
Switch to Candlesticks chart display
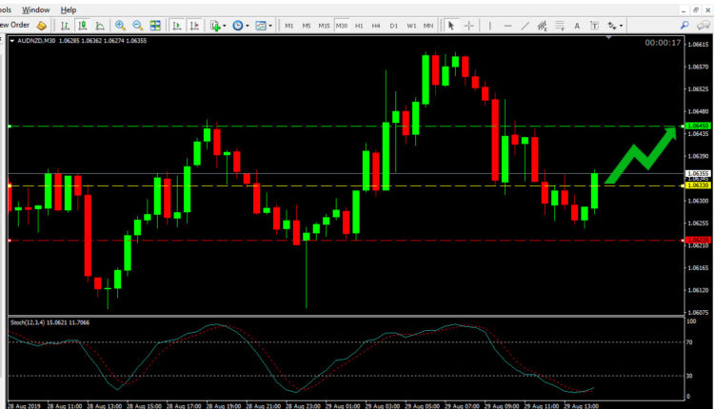pyautogui.click(x=83, y=26)
